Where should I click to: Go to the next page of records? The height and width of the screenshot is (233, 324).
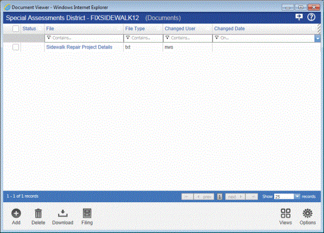pos(235,197)
